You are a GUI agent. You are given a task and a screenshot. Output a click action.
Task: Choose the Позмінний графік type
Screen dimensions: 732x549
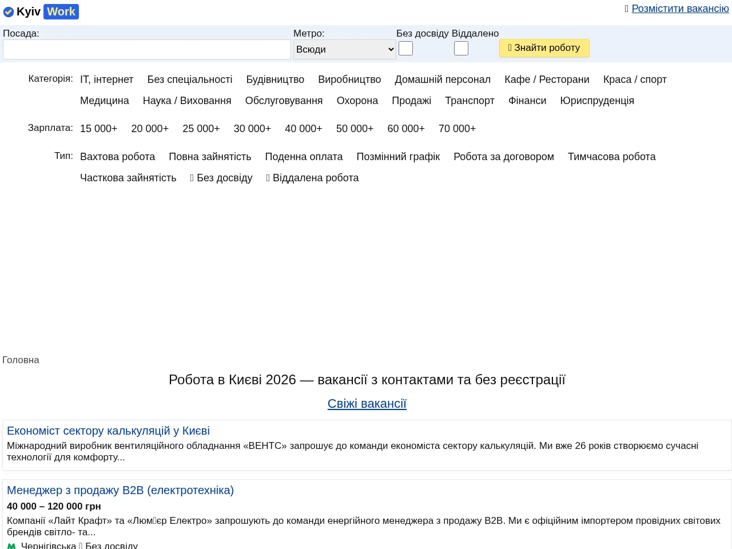[398, 157]
